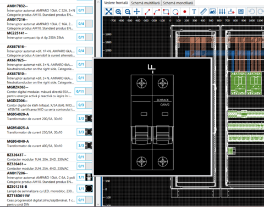Screen dimensions: 264x207
Task: Click the 0/3 counter for MGDIZ006
Action: tap(81, 105)
